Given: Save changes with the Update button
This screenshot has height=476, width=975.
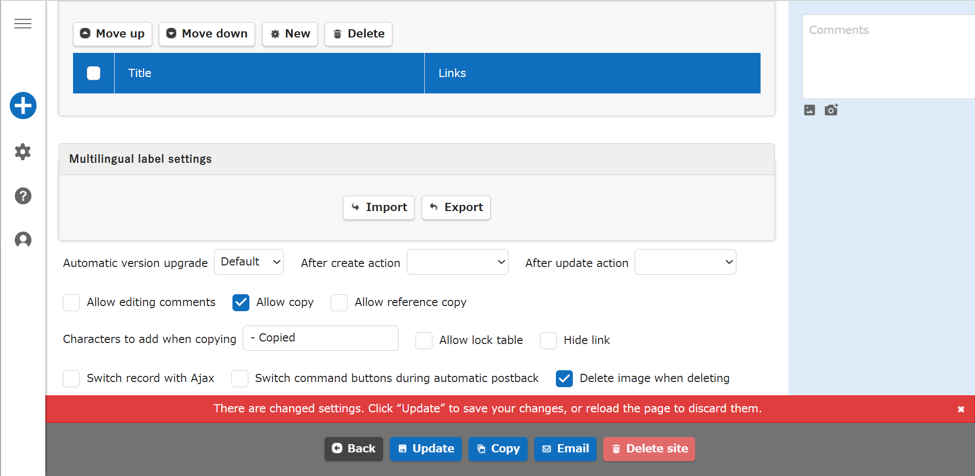Looking at the screenshot, I should click(426, 449).
